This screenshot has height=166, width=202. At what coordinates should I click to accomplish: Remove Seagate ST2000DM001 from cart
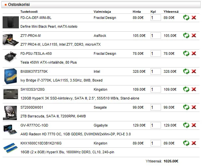(x=194, y=107)
